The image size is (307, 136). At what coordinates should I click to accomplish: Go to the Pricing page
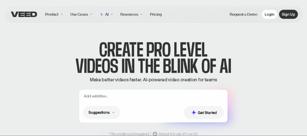pyautogui.click(x=156, y=14)
